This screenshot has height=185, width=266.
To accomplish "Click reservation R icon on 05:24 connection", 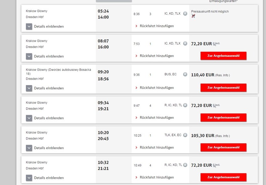I will coord(185,14).
